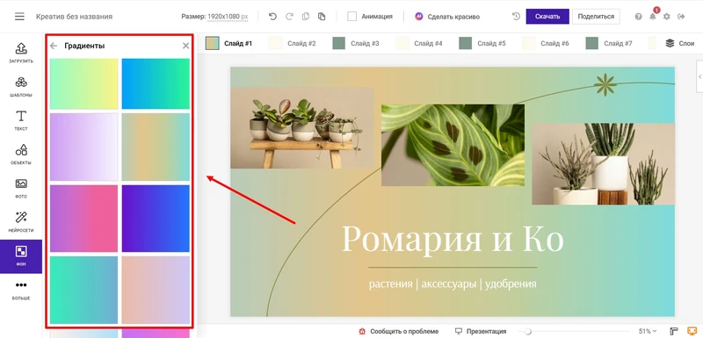The width and height of the screenshot is (703, 338).
Task: Select the potted succulents bench photo
Action: pyautogui.click(x=302, y=127)
